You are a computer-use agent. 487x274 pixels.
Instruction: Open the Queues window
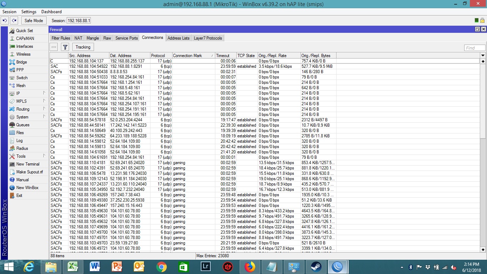pyautogui.click(x=22, y=125)
